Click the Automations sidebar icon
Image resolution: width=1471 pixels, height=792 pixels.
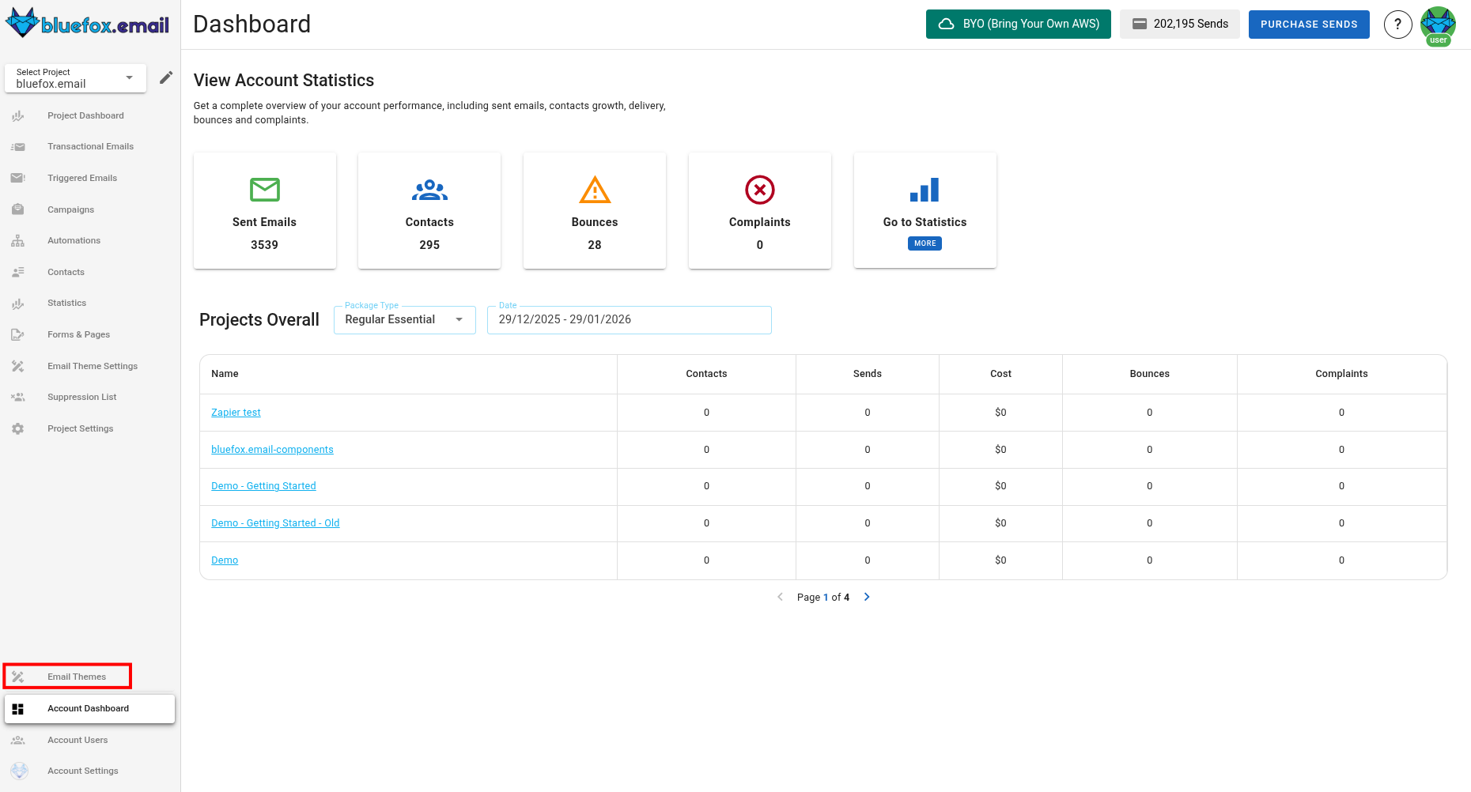click(17, 240)
